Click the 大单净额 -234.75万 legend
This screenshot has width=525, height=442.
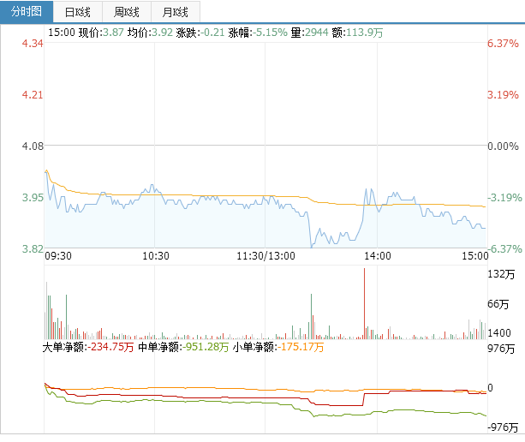pos(88,347)
